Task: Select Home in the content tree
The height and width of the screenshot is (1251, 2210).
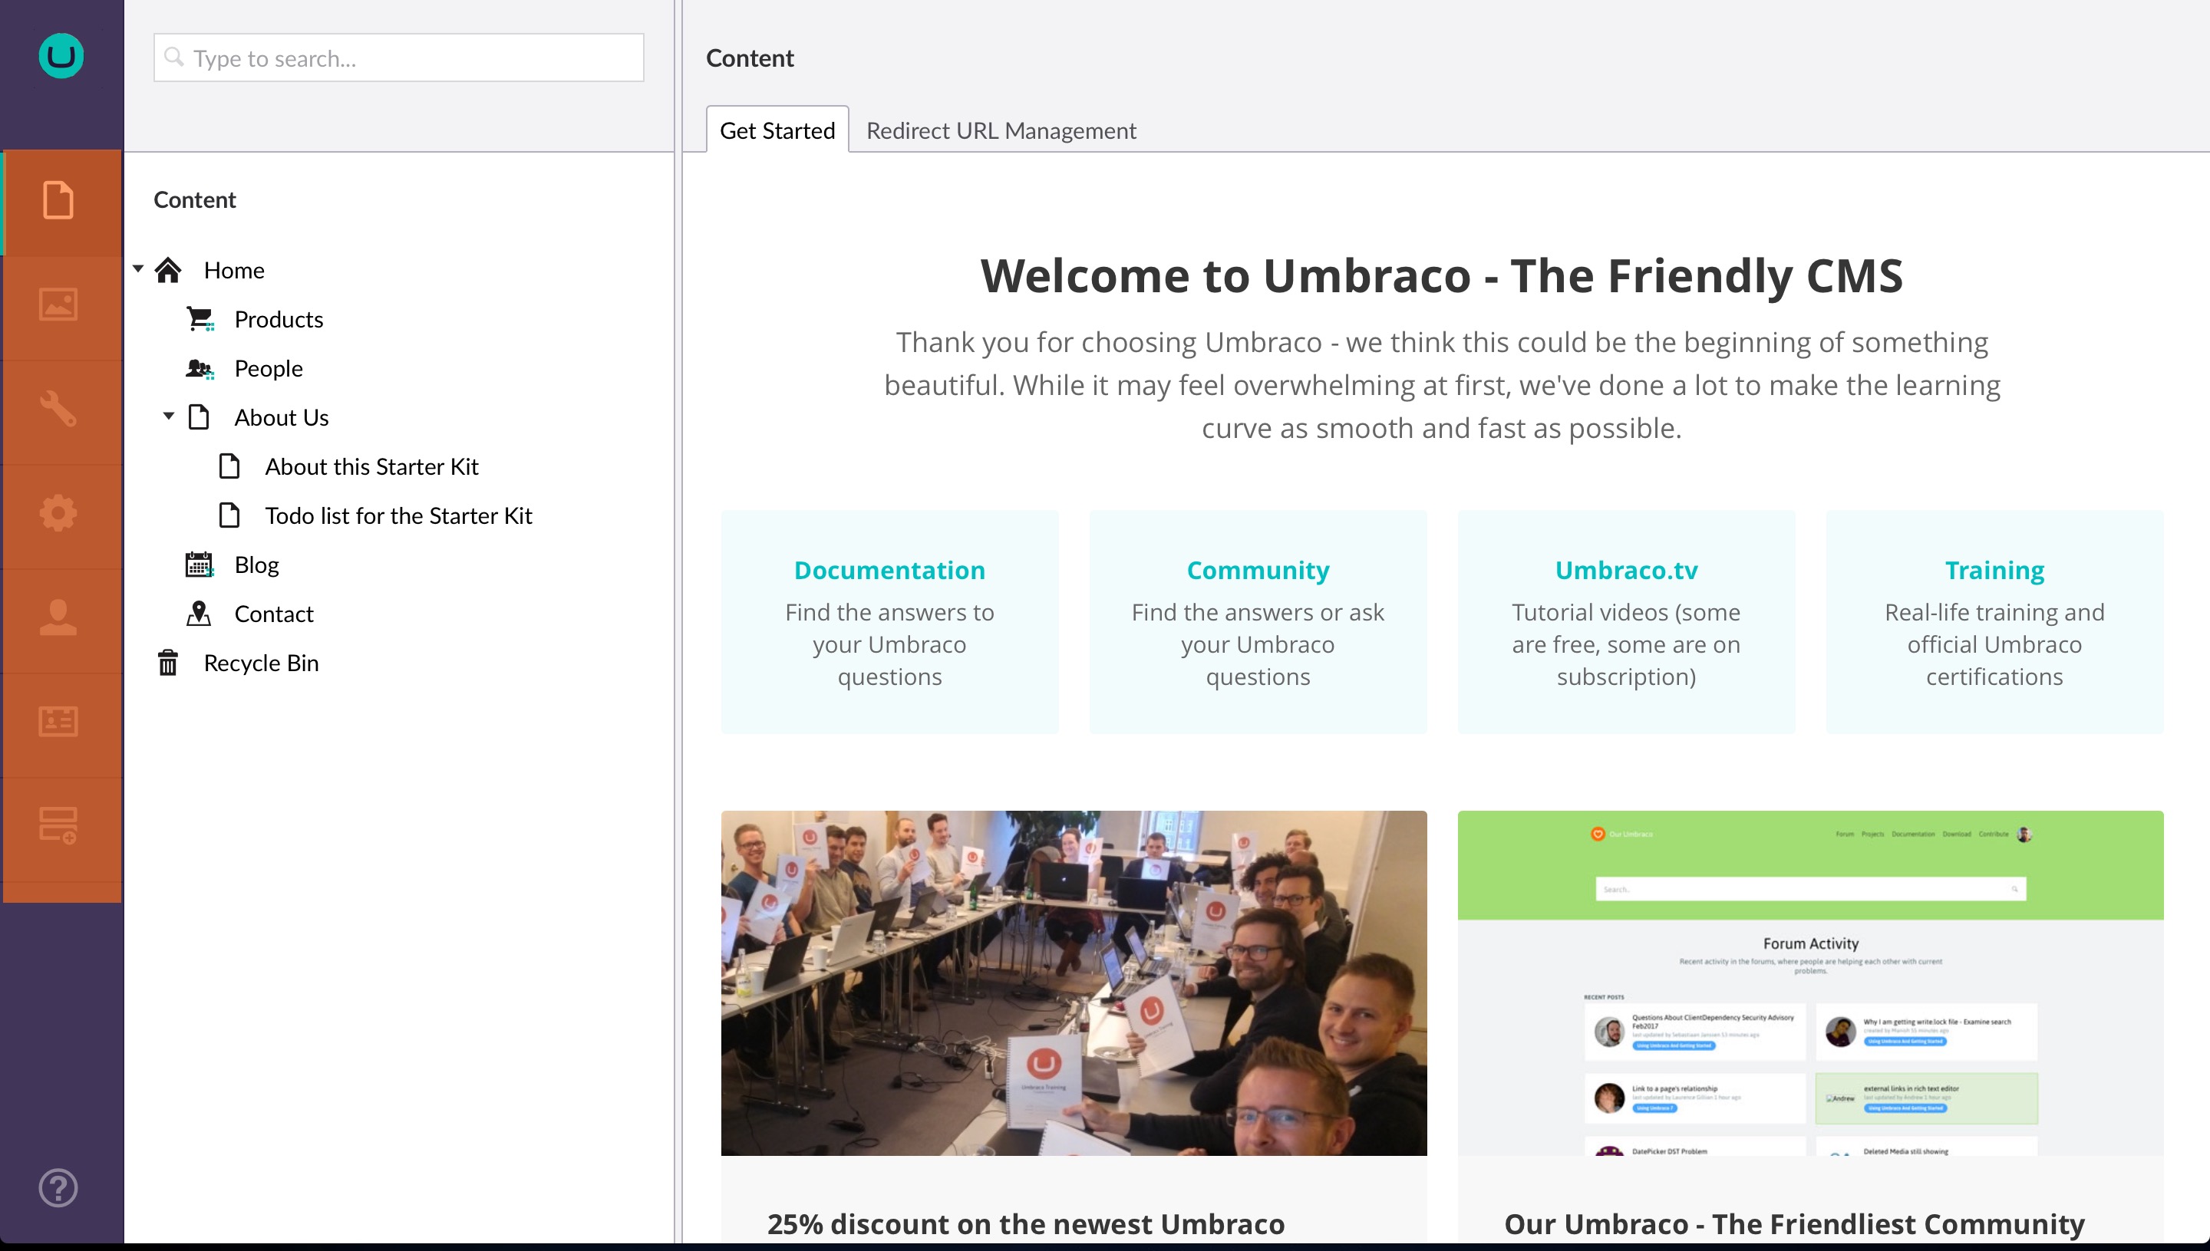Action: click(234, 270)
